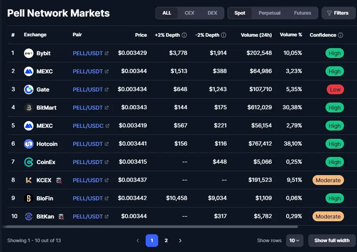Switch to the CEX tab
Viewport: 357px width, 252px height.
click(x=189, y=13)
